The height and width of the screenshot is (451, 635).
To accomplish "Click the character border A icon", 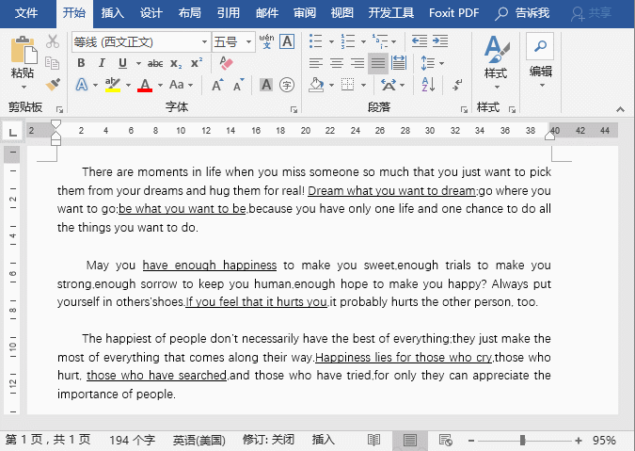I will (x=287, y=41).
